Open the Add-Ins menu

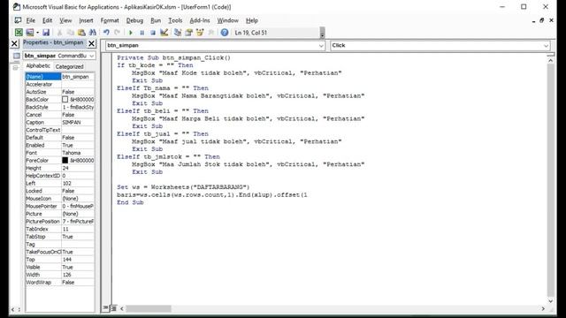pyautogui.click(x=200, y=20)
